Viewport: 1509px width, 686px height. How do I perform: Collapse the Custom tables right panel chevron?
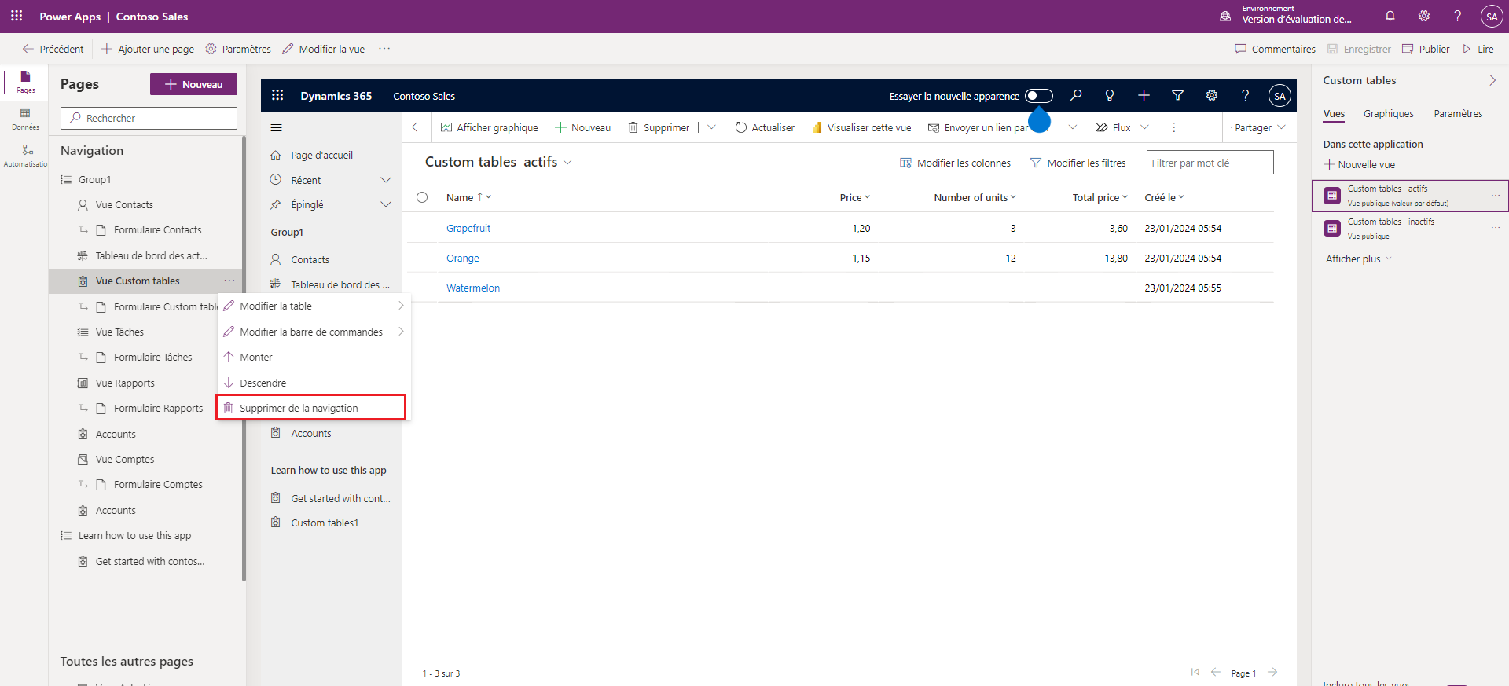click(1492, 80)
